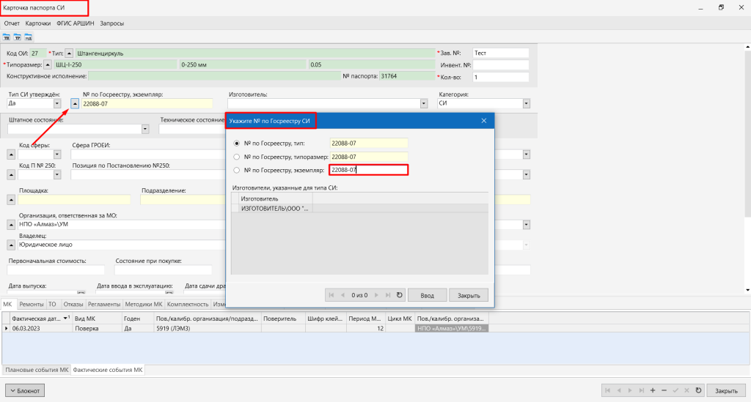The width and height of the screenshot is (751, 402).
Task: Click the ТШ folder toolbar icon
Action: click(x=6, y=37)
